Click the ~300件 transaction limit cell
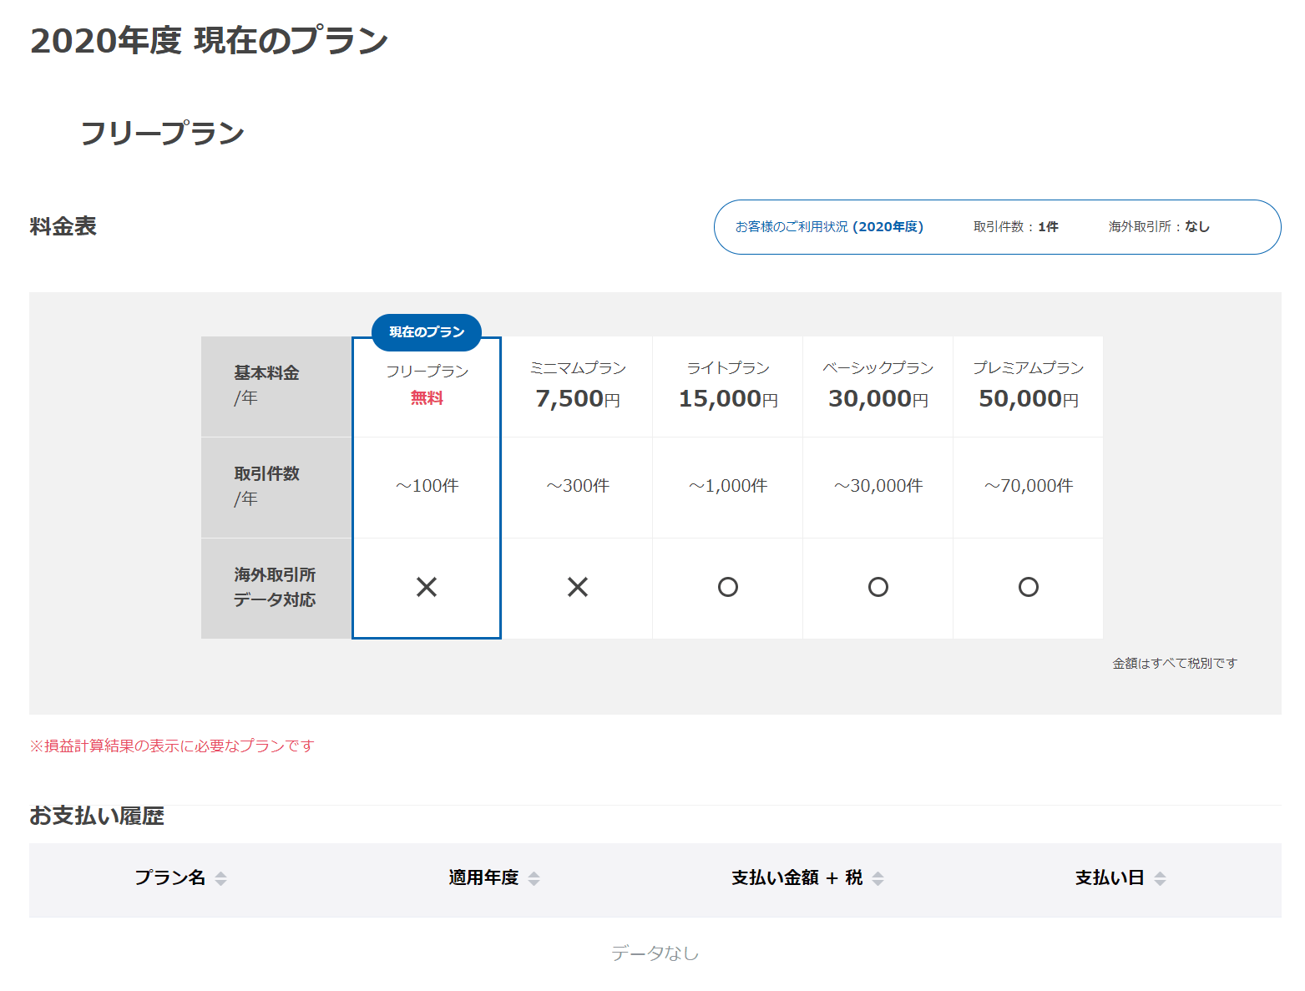This screenshot has height=991, width=1305. 578,486
